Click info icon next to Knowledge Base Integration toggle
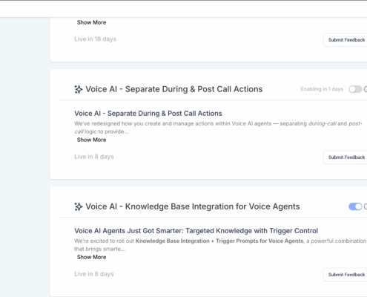The width and height of the screenshot is (367, 297). coord(366,206)
